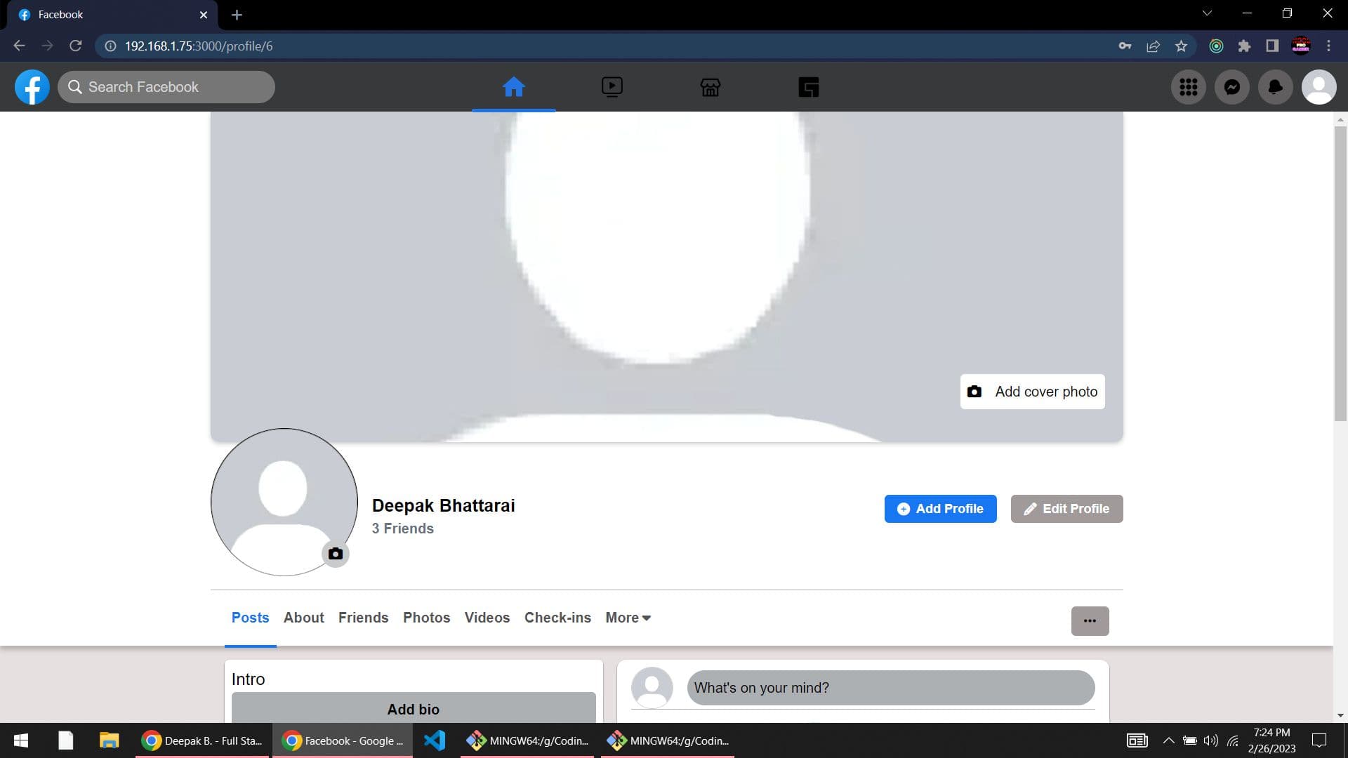Switch to the About tab
1348x758 pixels.
[x=303, y=618]
